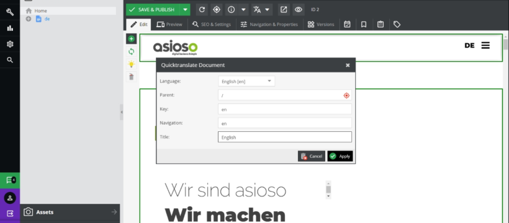Screen dimensions: 509x223
Task: Click the green refresh arrows editable icon
Action: click(x=131, y=51)
